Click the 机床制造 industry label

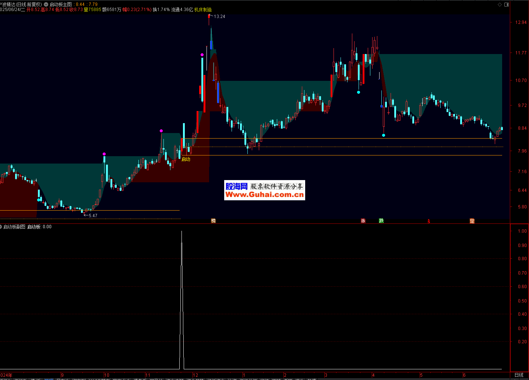click(x=203, y=10)
